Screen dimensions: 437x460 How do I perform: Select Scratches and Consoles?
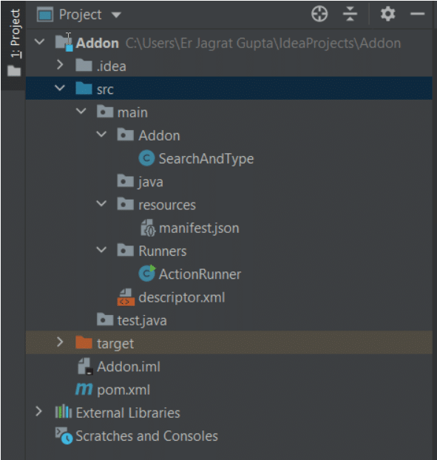146,436
